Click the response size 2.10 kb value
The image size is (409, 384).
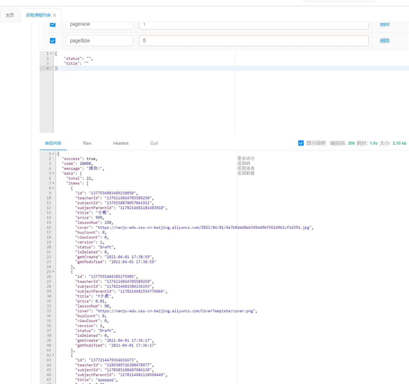[x=399, y=143]
